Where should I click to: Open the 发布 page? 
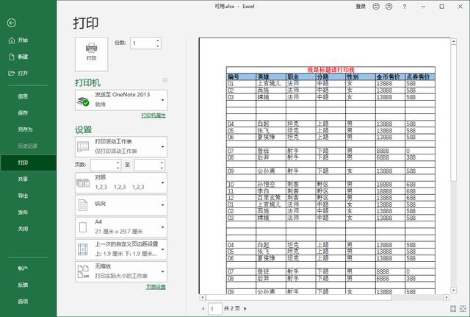click(x=23, y=213)
